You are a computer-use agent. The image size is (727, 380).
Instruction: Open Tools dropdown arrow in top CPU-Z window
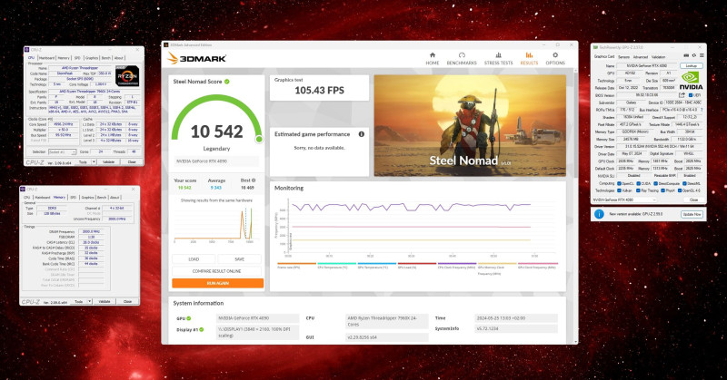click(94, 162)
